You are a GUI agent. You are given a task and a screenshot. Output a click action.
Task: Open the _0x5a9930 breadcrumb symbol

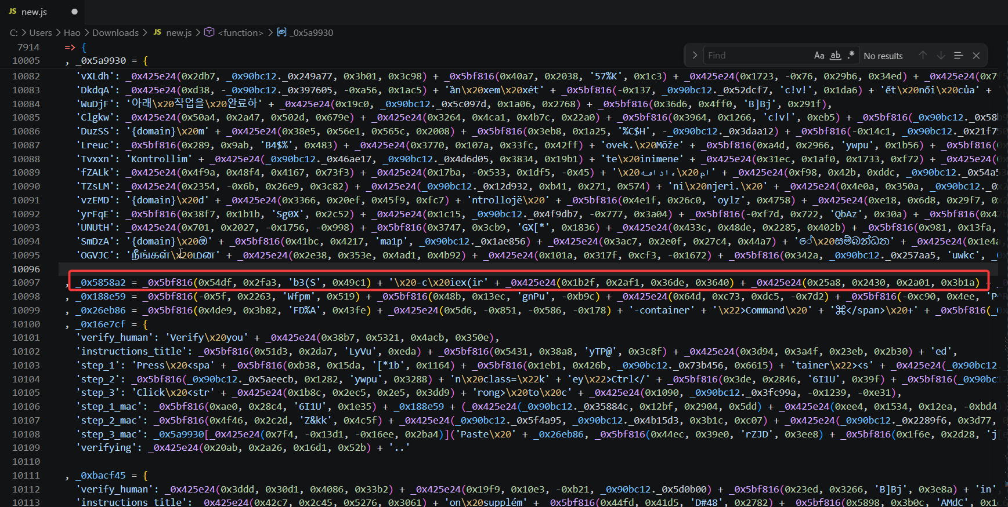click(312, 33)
